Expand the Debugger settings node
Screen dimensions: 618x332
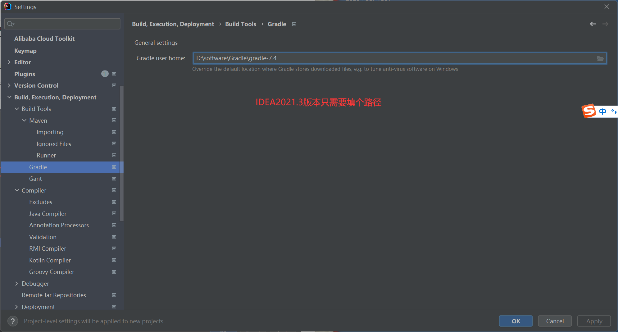(x=17, y=284)
